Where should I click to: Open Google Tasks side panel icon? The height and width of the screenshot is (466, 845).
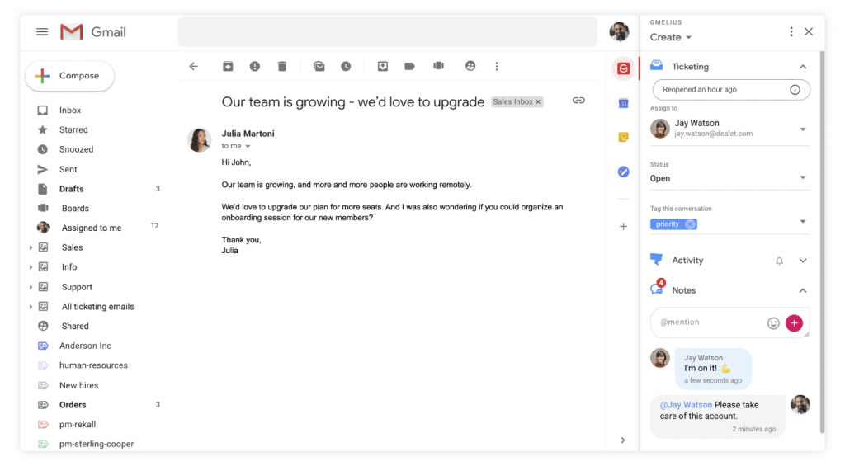tap(624, 172)
